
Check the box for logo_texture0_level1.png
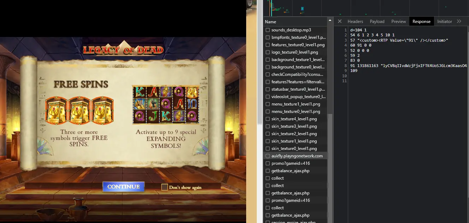268,52
